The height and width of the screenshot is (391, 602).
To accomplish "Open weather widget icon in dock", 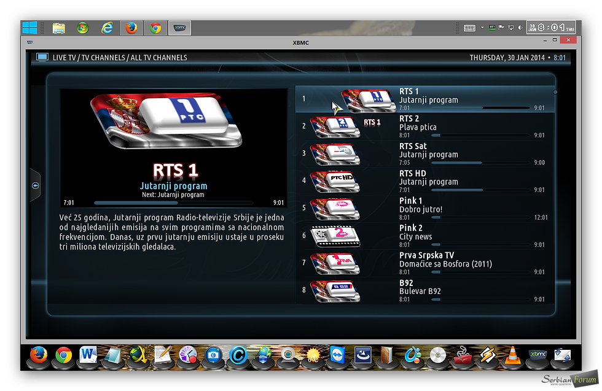I will pyautogui.click(x=313, y=355).
